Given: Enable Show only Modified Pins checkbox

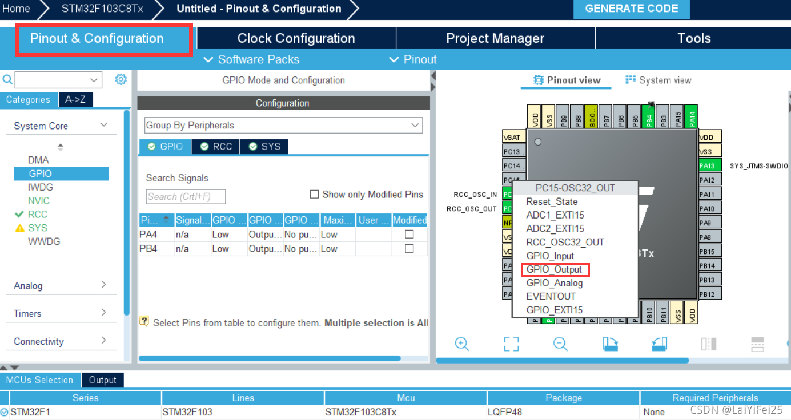Looking at the screenshot, I should [x=314, y=194].
